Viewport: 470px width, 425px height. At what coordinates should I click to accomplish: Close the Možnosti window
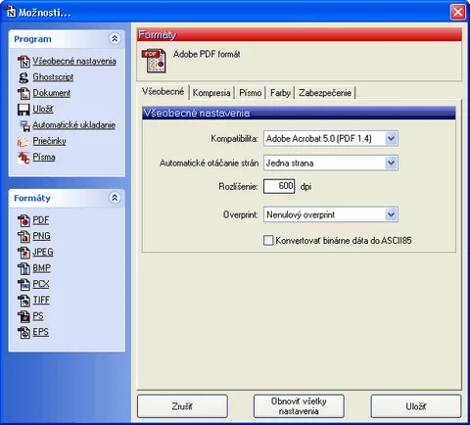tap(457, 12)
